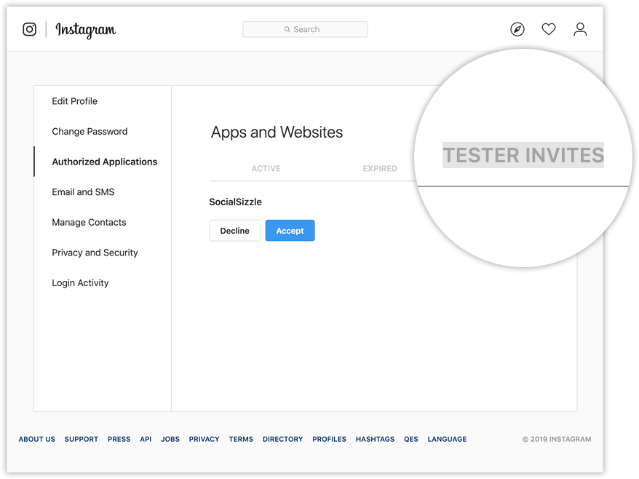Open the Privacy footer link
Screen dimensions: 639x479
click(205, 439)
